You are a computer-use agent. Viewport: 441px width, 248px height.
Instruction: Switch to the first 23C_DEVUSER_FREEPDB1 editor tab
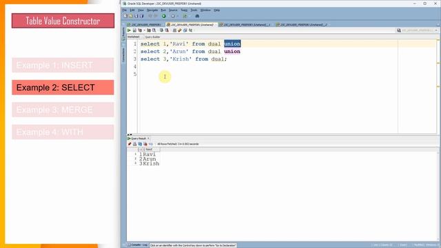coord(145,25)
